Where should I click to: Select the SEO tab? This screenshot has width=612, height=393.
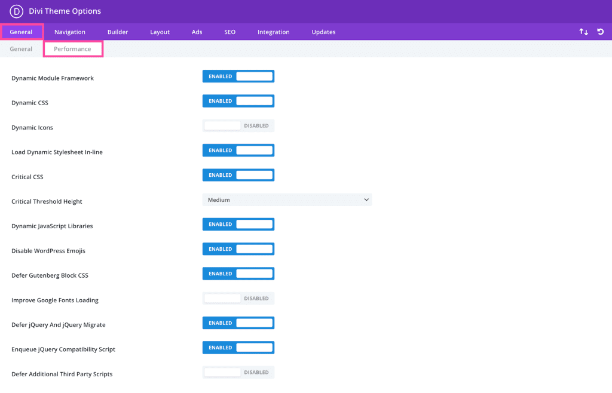tap(229, 32)
